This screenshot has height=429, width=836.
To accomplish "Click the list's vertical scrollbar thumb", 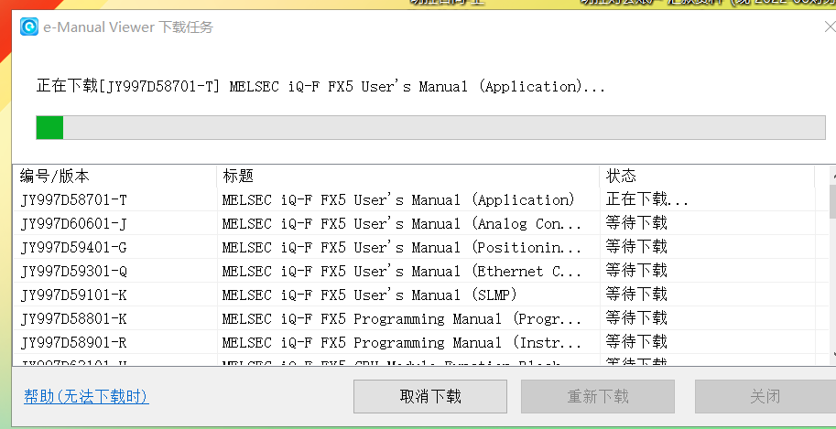I will click(831, 201).
